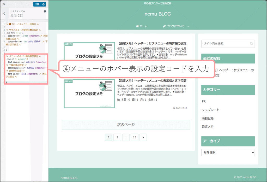Viewport: 267px width, 182px height.
Task: Open the 月を選択 archive dropdown
Action: (228, 152)
